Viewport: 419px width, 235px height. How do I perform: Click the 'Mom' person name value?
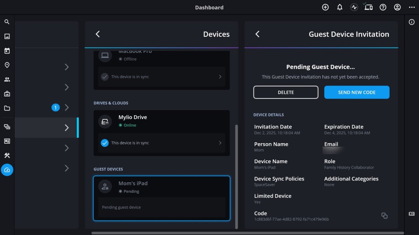[x=259, y=150]
